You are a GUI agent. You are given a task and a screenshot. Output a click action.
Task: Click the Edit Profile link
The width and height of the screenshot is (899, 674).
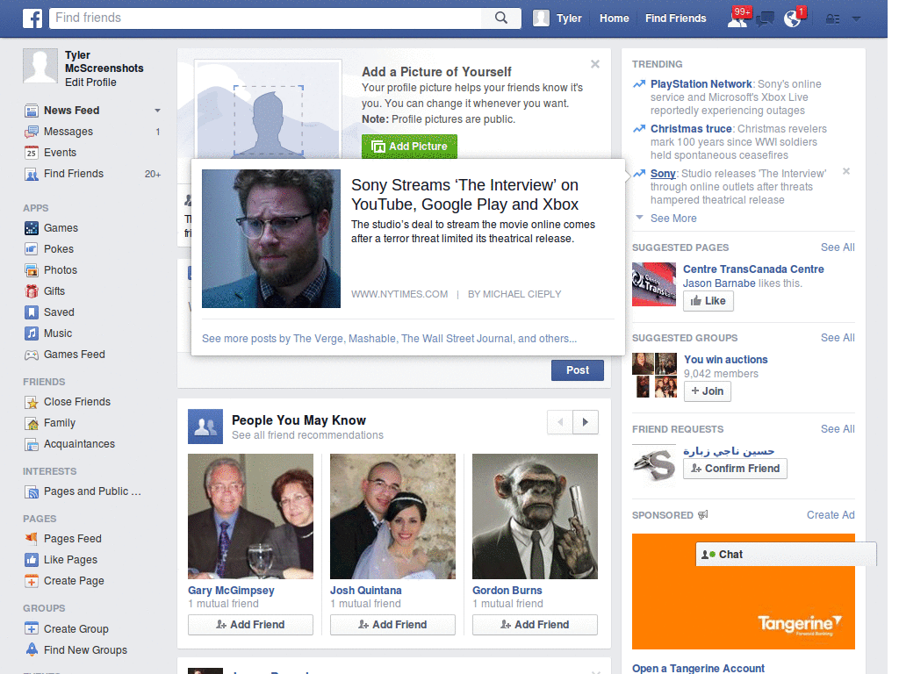90,82
